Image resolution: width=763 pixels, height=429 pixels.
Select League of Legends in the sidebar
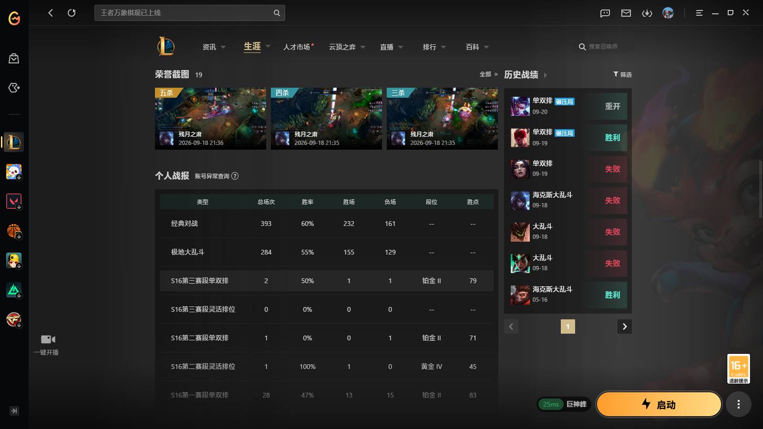(14, 142)
